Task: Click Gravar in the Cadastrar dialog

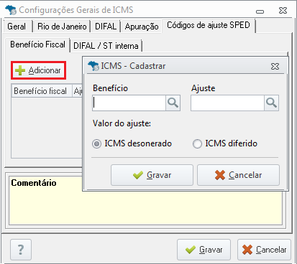Action: click(x=152, y=175)
